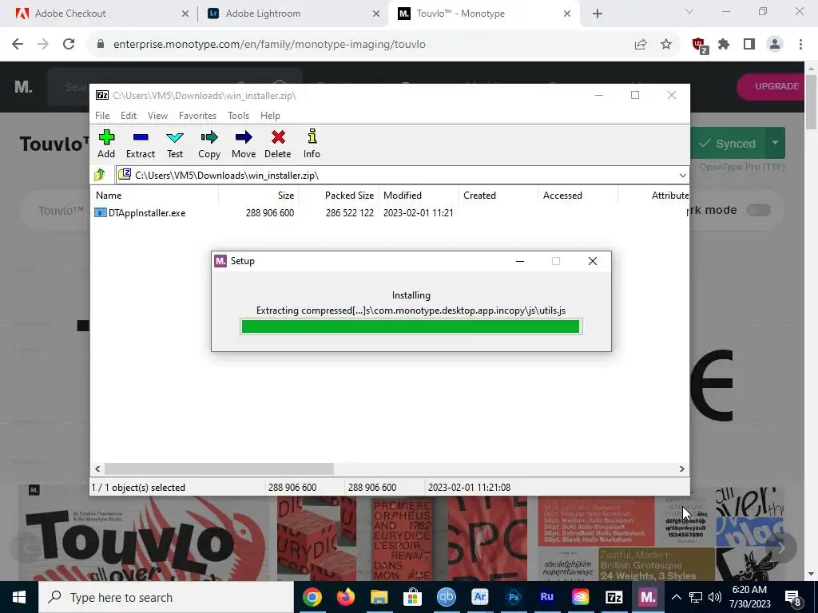The width and height of the screenshot is (818, 613).
Task: Open Chrome from the taskbar
Action: (x=312, y=597)
